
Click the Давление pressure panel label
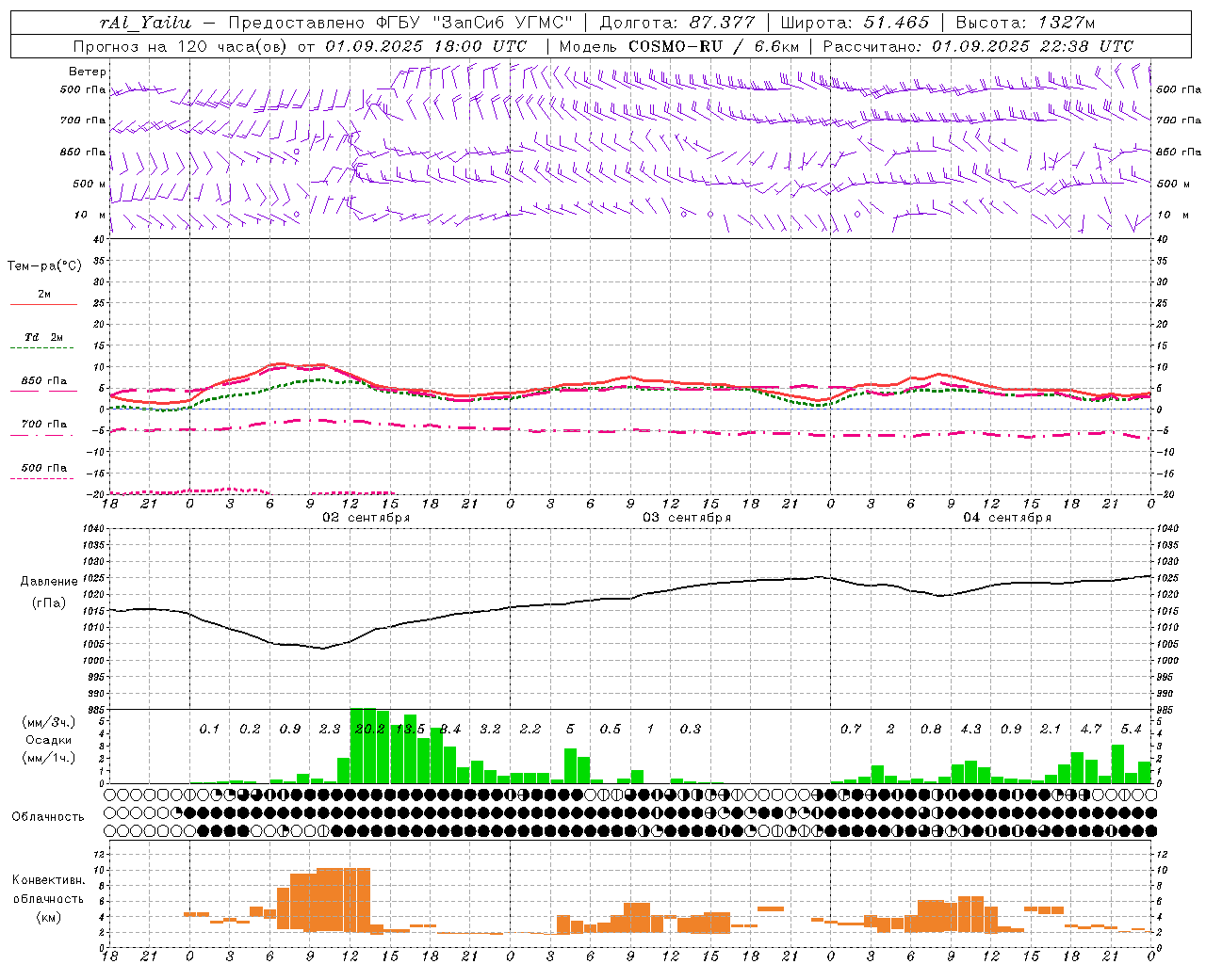[49, 582]
